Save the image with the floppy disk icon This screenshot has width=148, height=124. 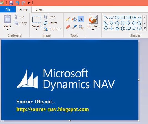pyautogui.click(x=11, y=3)
